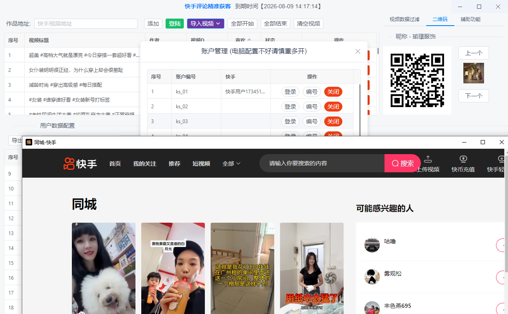
Task: Maximize the 同城-快手 browser window
Action: coord(482,142)
